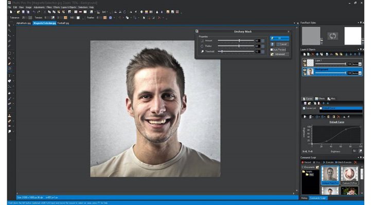Image resolution: width=371 pixels, height=205 pixels.
Task: Click the Tolerance value field
Action: (23, 17)
